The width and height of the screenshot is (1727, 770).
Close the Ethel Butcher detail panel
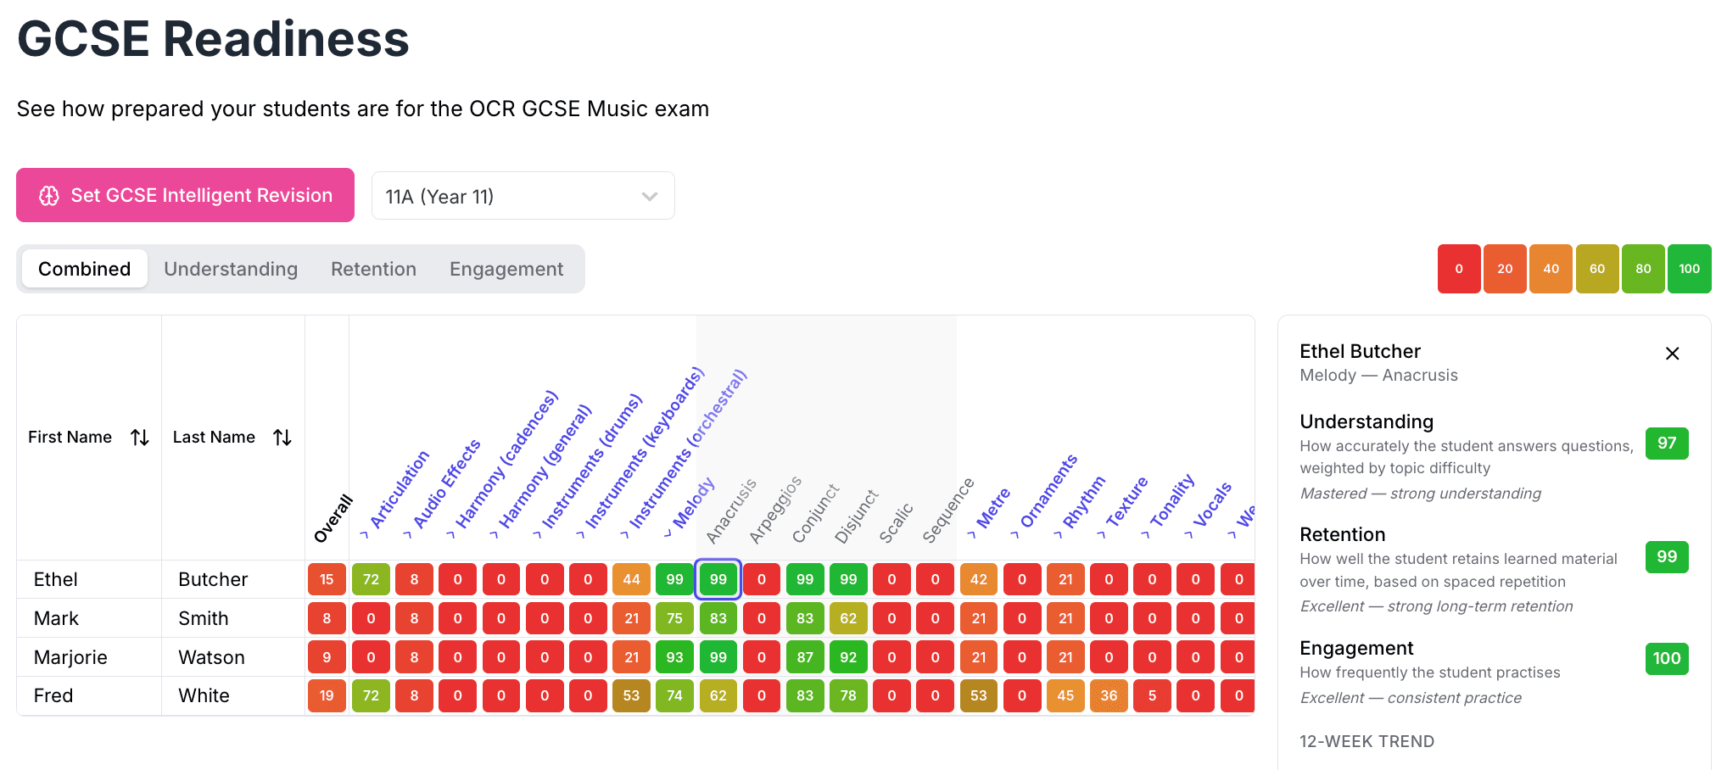[x=1672, y=354]
